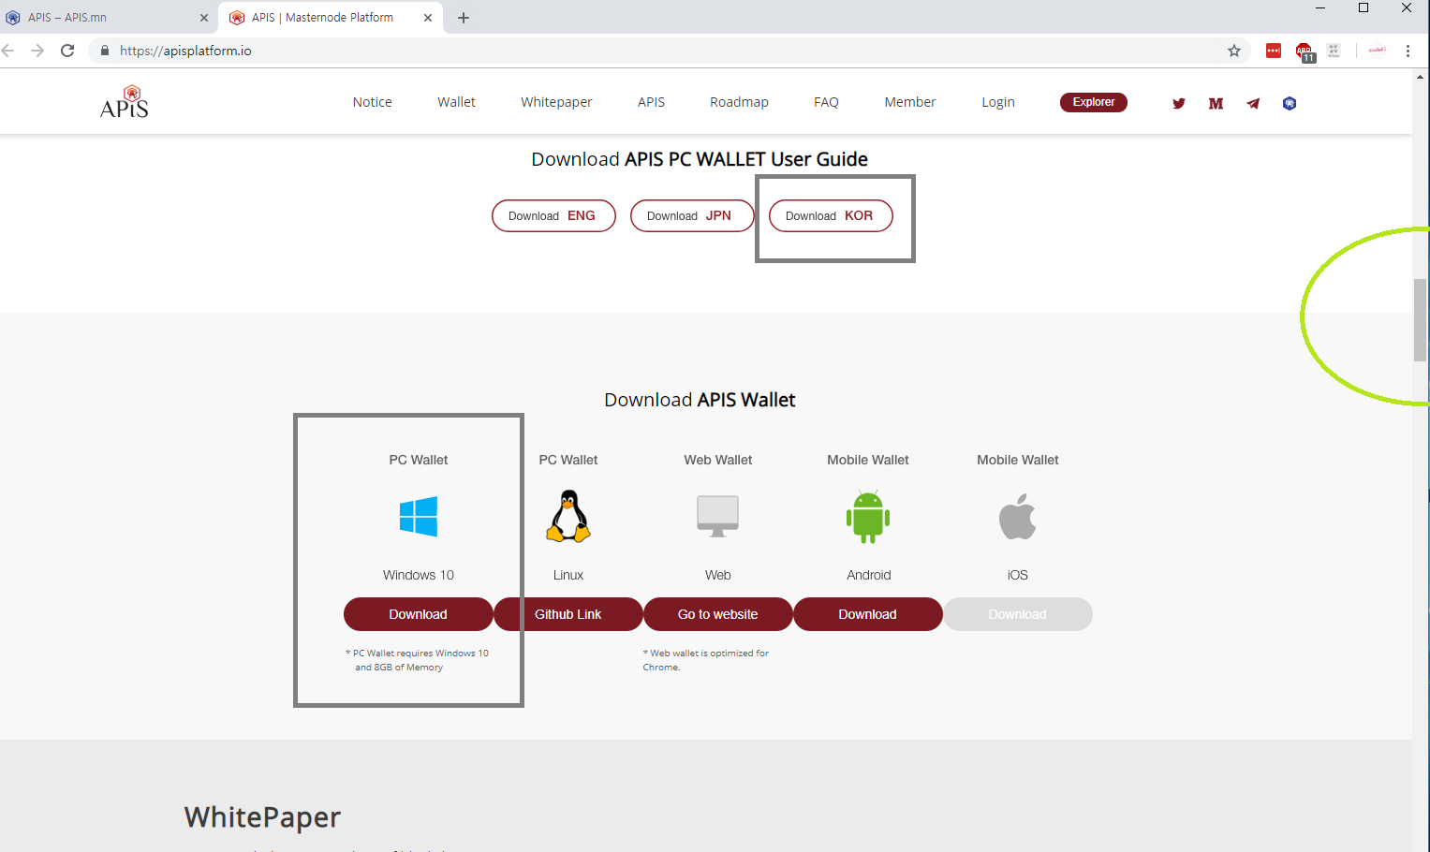Click the Windows logo icon

[x=419, y=517]
